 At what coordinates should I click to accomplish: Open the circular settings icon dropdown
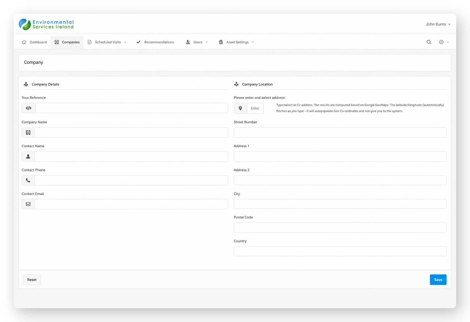click(444, 42)
